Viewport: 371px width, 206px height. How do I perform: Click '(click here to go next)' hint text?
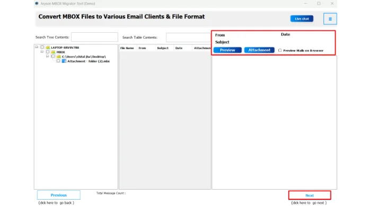[x=309, y=203]
